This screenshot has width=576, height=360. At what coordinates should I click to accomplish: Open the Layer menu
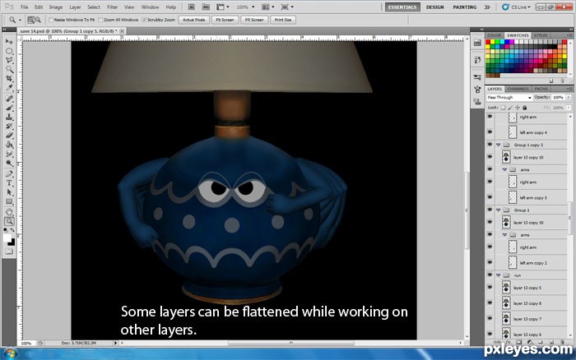[75, 7]
